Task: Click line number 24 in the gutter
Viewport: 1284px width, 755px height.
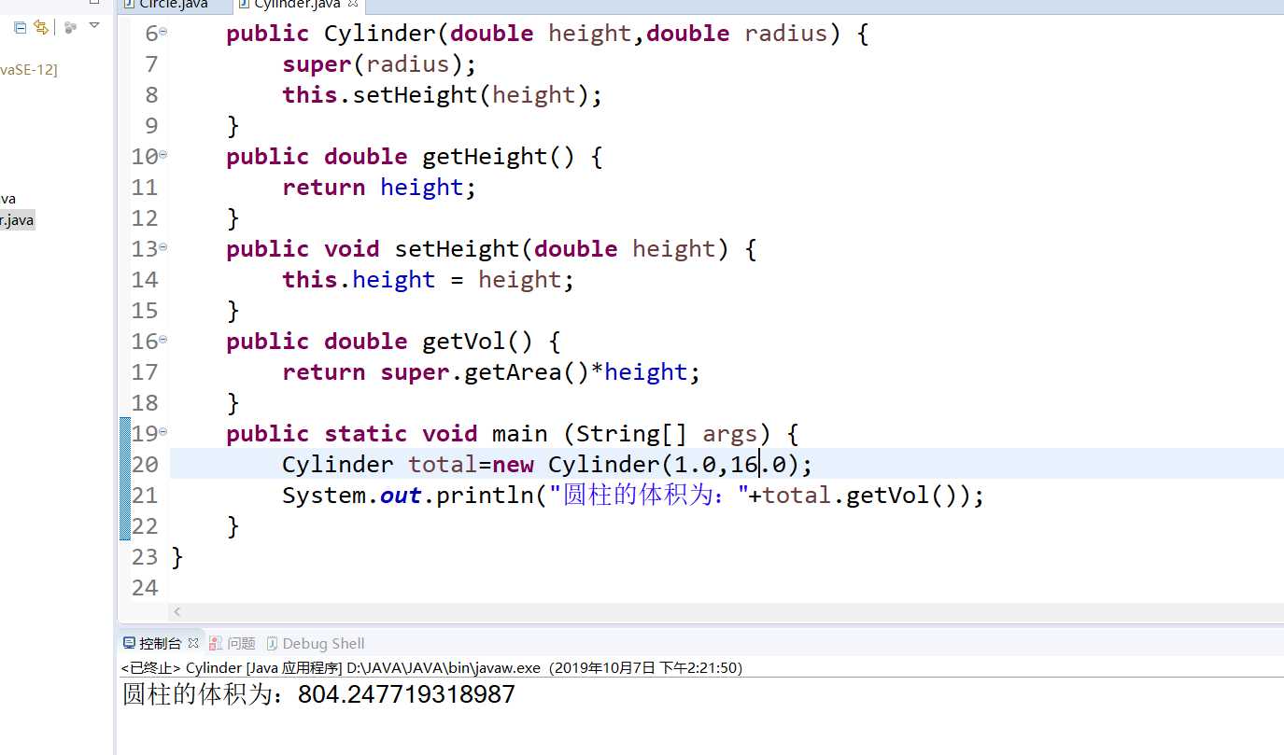Action: click(145, 588)
